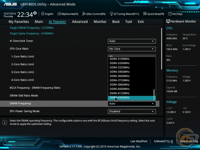Select the 3-Core Ratio Limit row
Image resolution: width=200 pixels, height=150 pixels.
click(x=22, y=72)
